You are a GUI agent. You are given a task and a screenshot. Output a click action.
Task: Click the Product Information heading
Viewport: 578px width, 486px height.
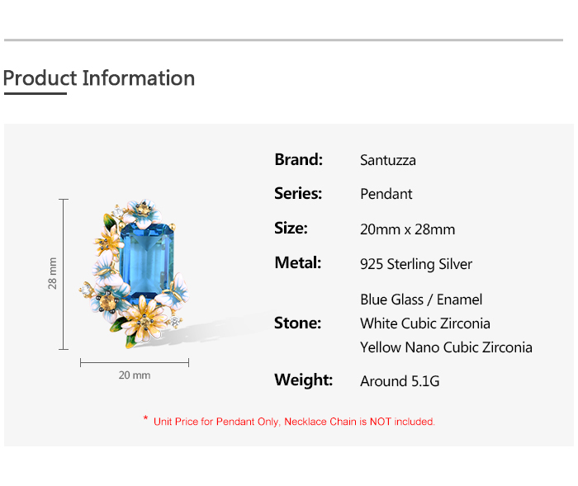click(99, 78)
